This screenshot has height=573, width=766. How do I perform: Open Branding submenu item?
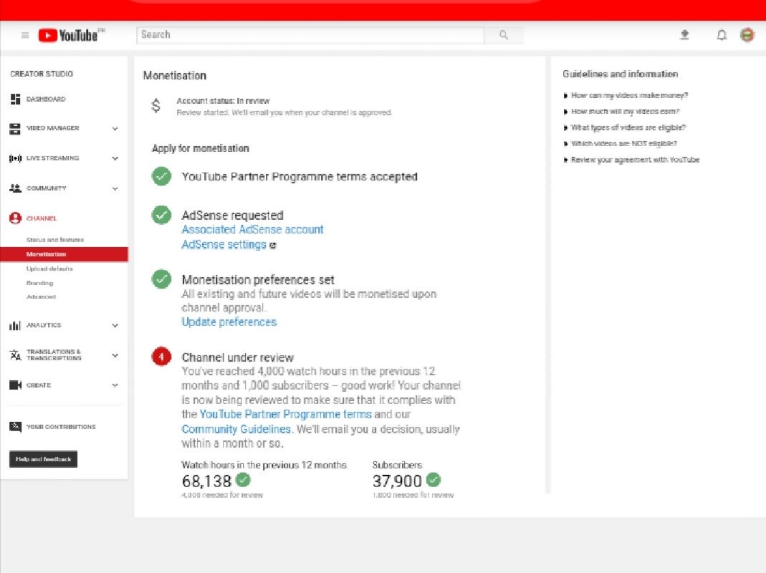point(39,283)
